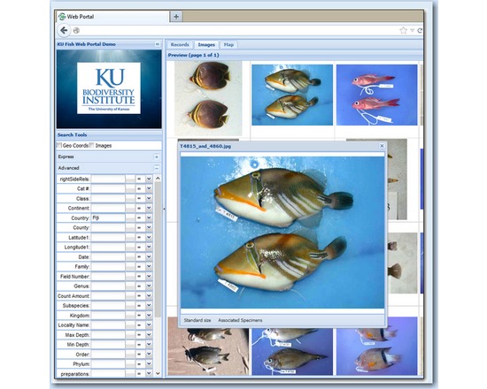Select the Images tab
Viewport: 487px width, 389px height.
(206, 45)
